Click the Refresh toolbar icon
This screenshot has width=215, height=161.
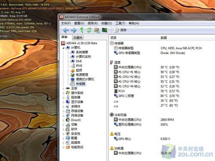tap(89, 30)
